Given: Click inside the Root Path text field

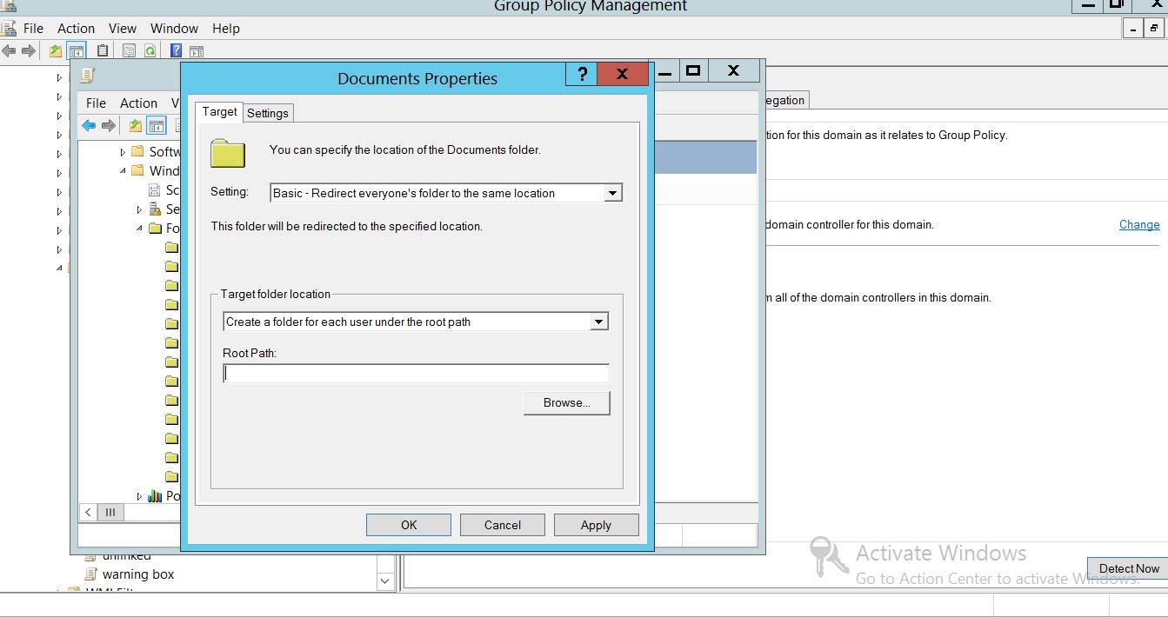Looking at the screenshot, I should 416,374.
